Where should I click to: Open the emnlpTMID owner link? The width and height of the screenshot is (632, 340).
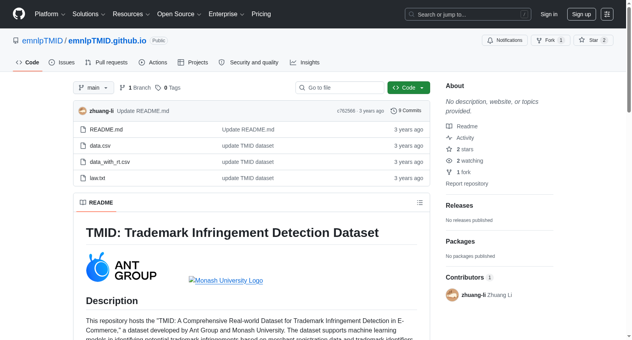pos(43,41)
